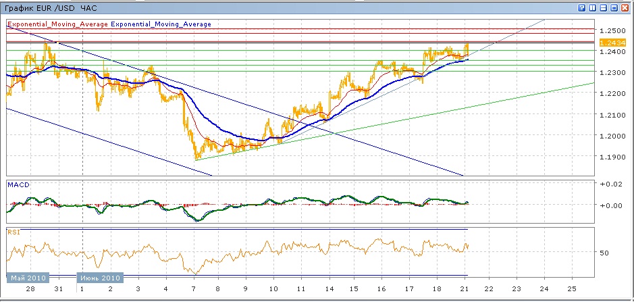The width and height of the screenshot is (634, 302).
Task: Click date 7 on the time axis
Action: [x=194, y=288]
